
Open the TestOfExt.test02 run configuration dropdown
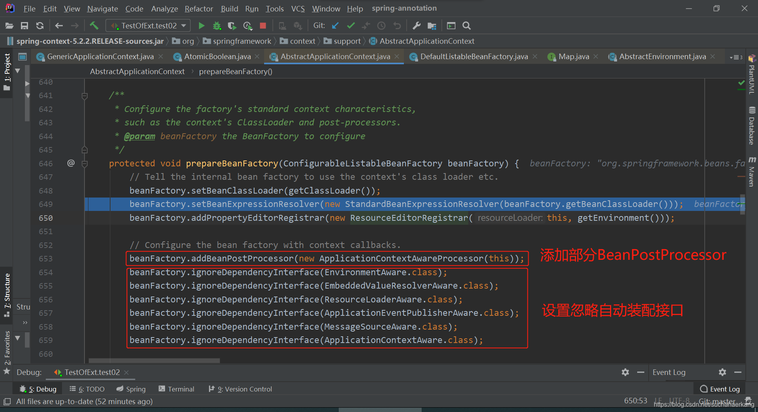148,26
